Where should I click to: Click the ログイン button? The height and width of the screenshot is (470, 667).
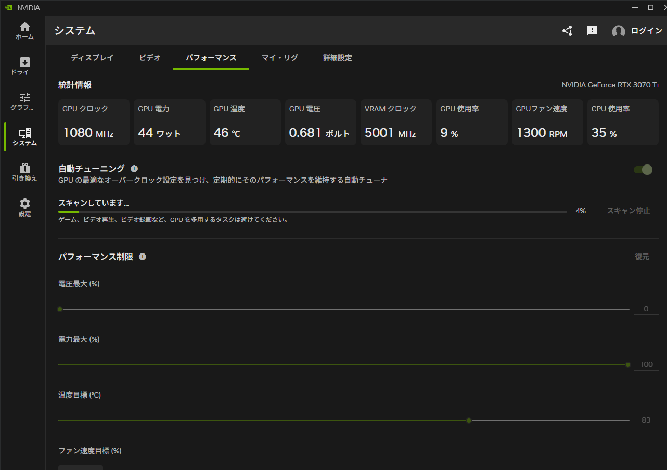(647, 31)
